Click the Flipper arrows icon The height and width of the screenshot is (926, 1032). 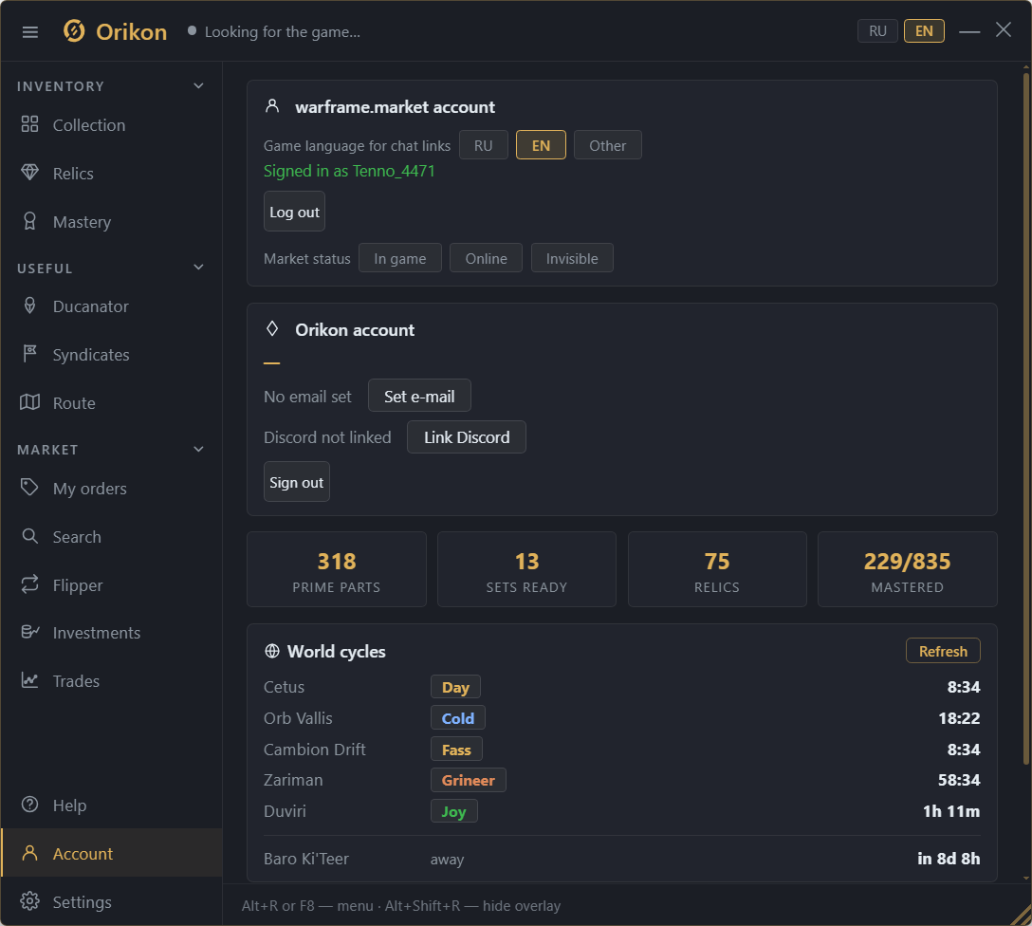click(29, 584)
